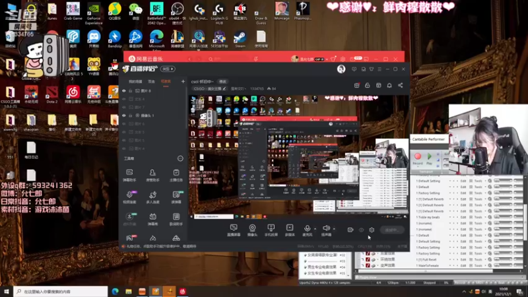Open danmaku assistant tool in toolbox

[129, 176]
